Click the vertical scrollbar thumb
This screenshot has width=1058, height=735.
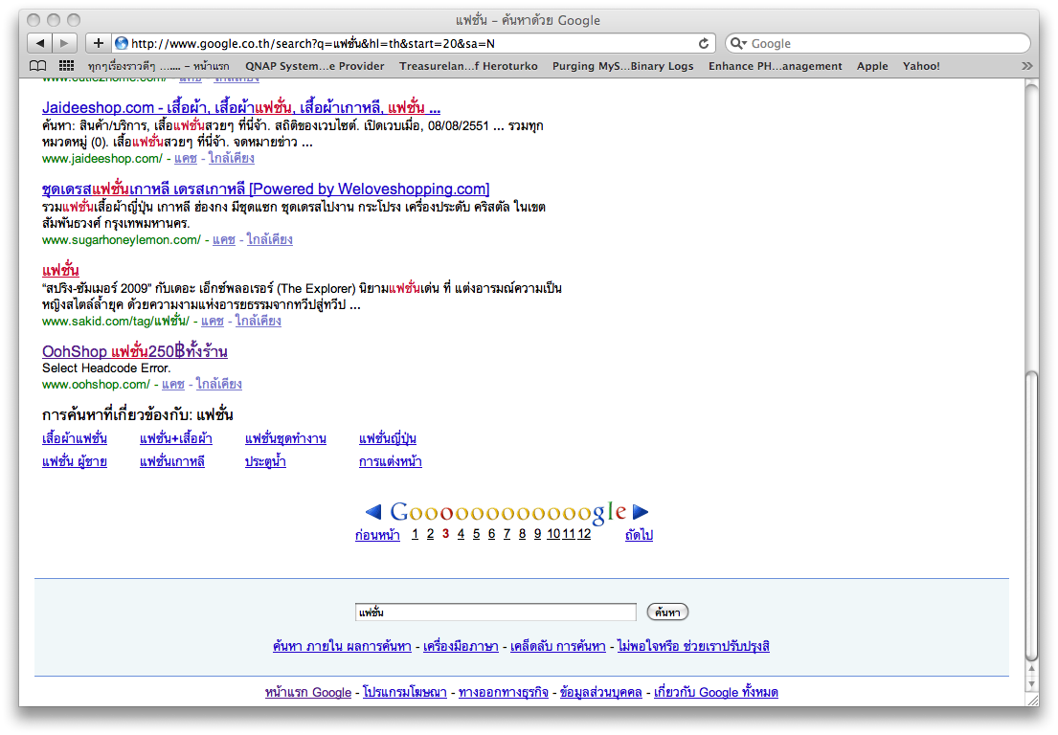point(1031,516)
